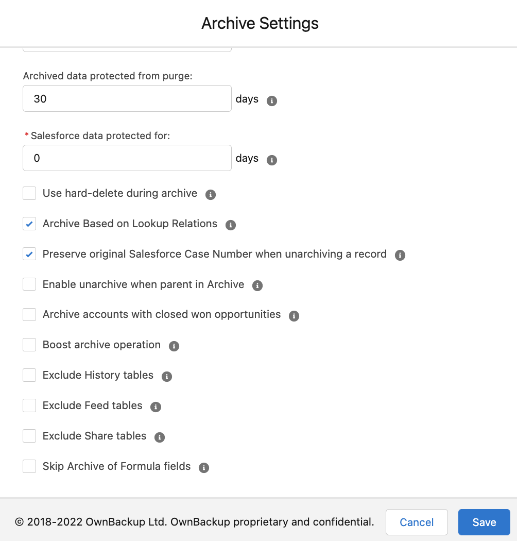517x541 pixels.
Task: View info for 'Enable unarchive when parent in Archive'
Action: [257, 285]
